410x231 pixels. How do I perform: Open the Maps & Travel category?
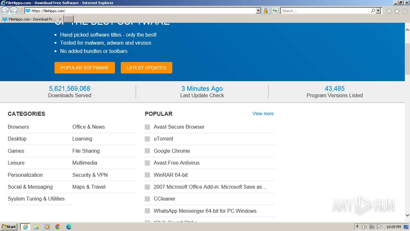(x=89, y=187)
